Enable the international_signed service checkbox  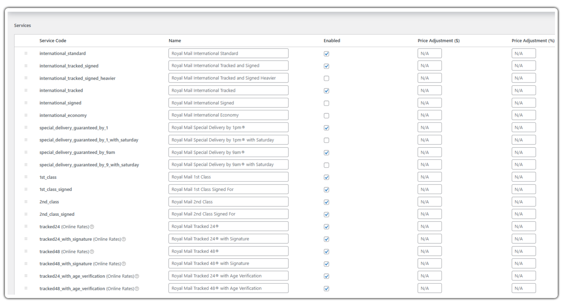pyautogui.click(x=326, y=103)
